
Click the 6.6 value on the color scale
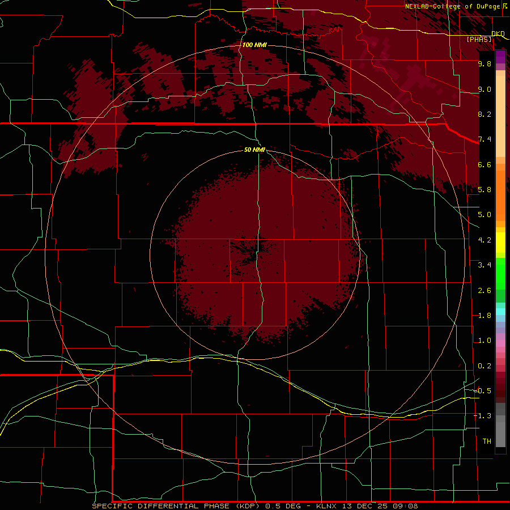484,164
